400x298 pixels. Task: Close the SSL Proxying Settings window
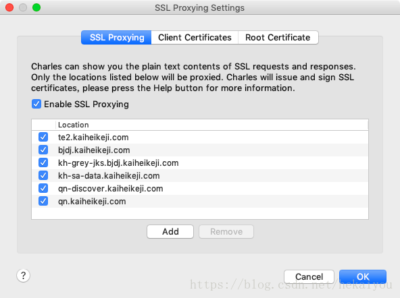(x=9, y=7)
